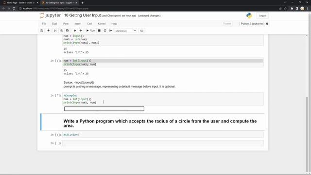Move the selected cell down with the arrow
Viewport: 311px width, 175px height.
point(81,31)
